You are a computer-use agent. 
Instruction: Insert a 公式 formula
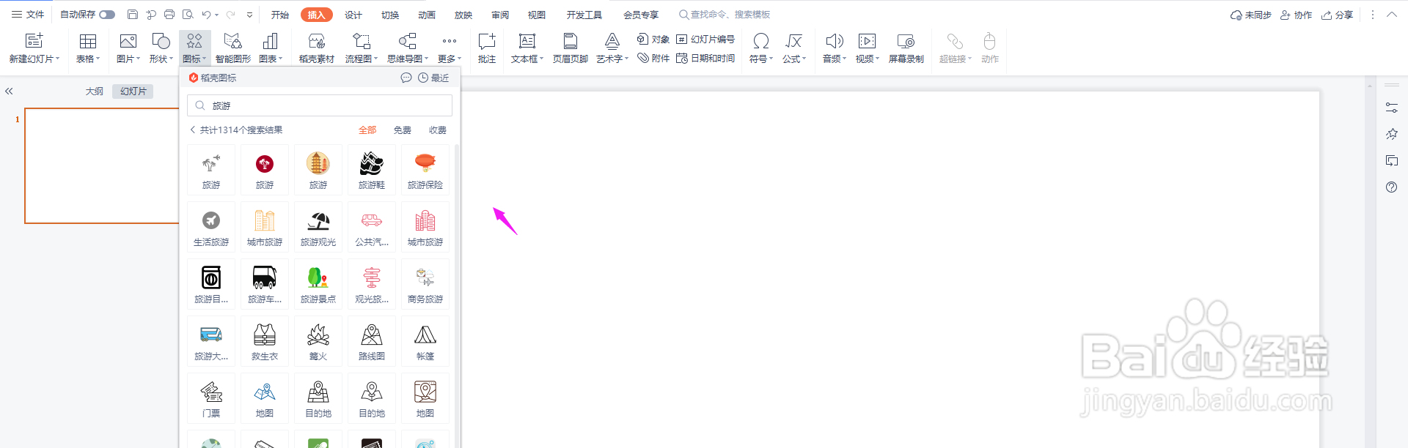pyautogui.click(x=794, y=48)
